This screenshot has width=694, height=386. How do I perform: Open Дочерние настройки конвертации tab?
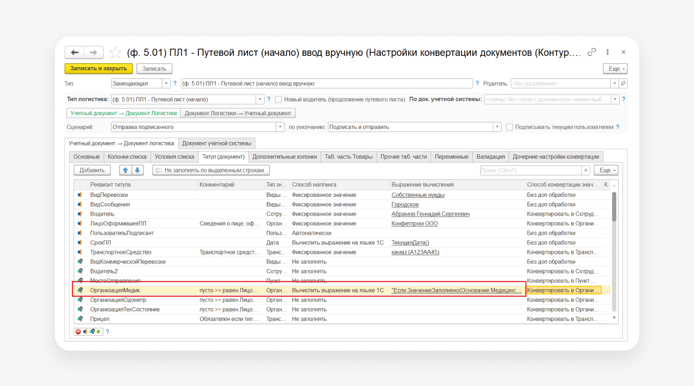[x=556, y=157]
